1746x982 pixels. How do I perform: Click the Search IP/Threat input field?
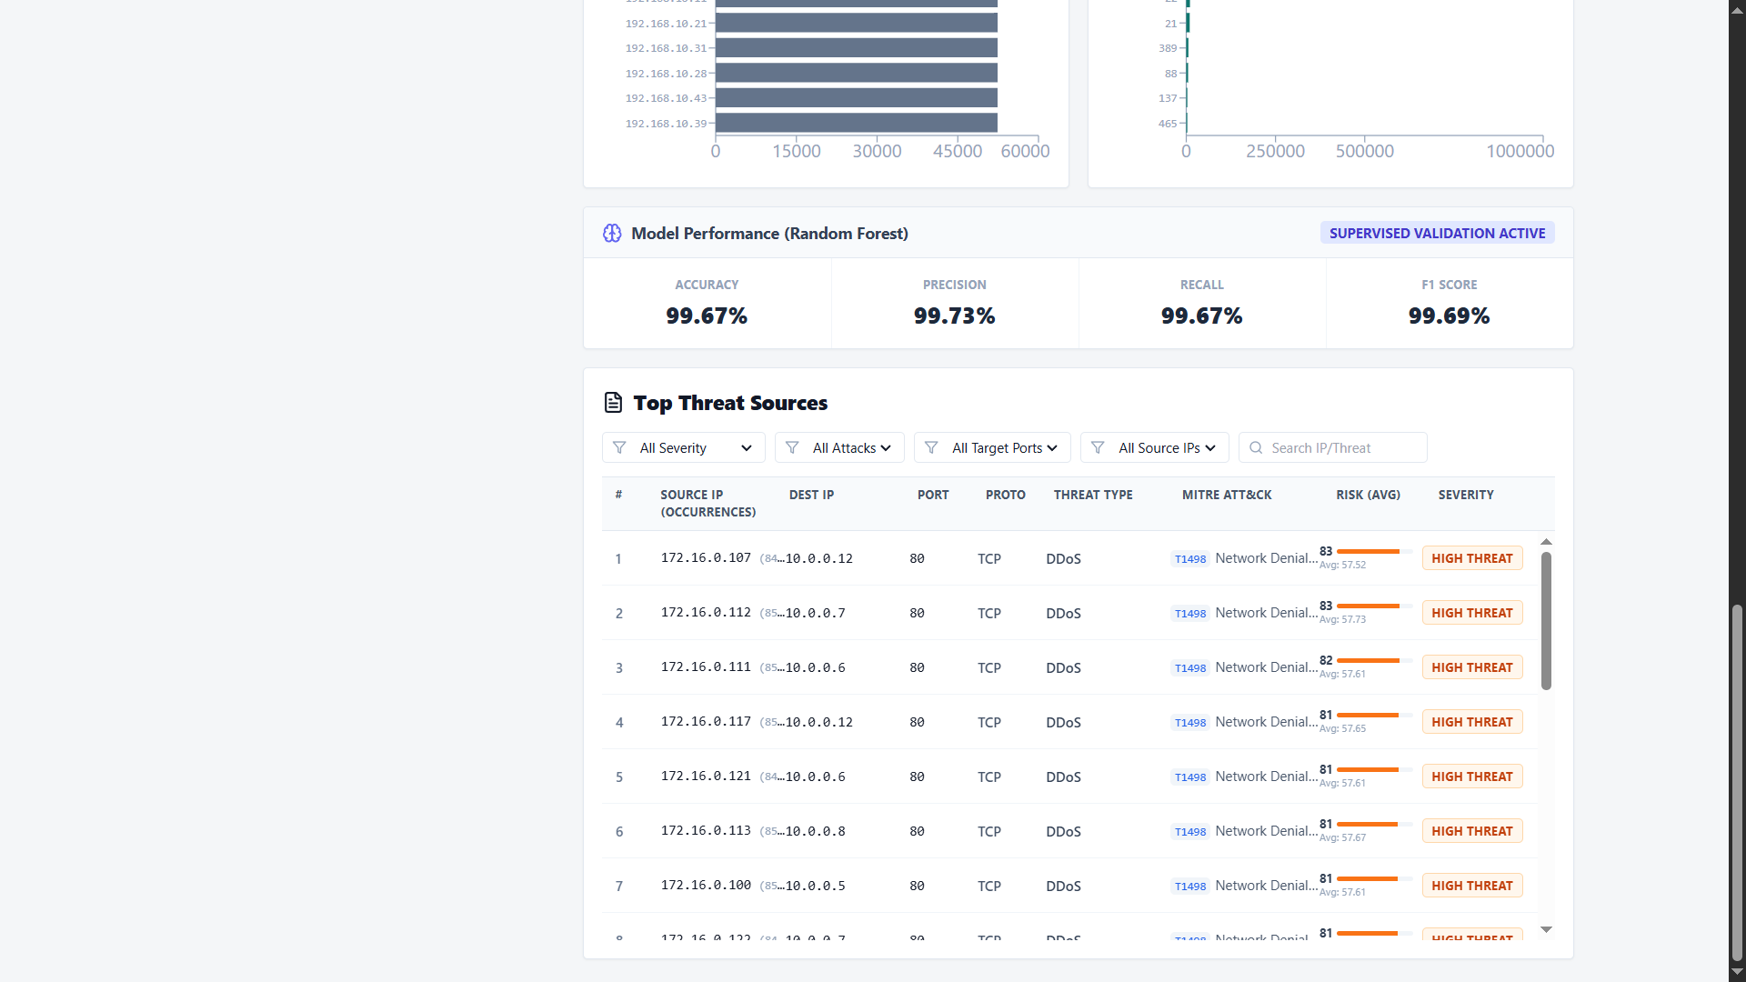click(x=1333, y=448)
